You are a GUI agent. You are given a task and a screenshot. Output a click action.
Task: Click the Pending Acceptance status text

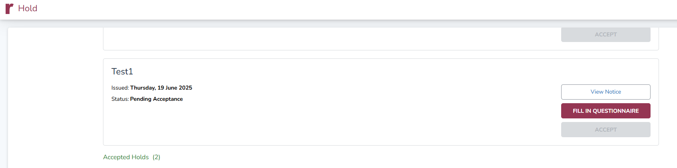[x=156, y=99]
